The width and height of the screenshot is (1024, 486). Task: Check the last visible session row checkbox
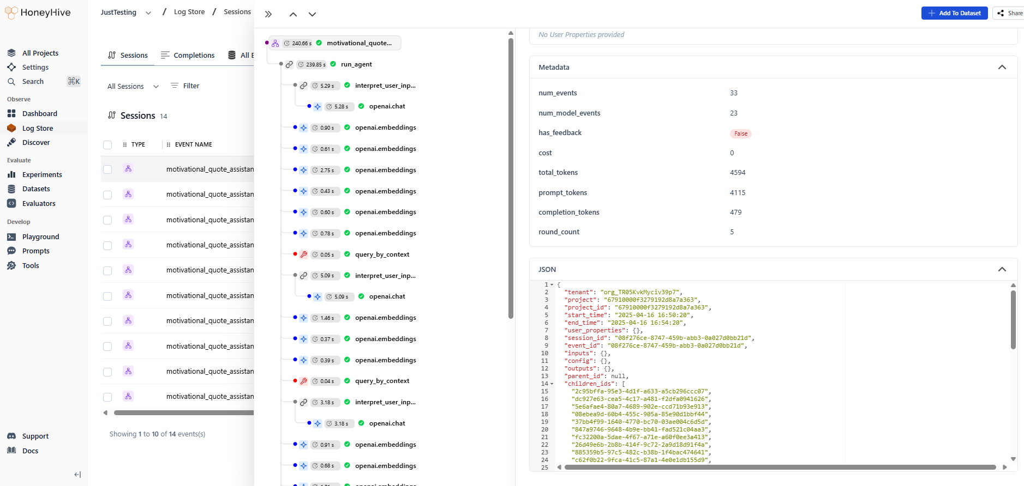click(x=107, y=397)
